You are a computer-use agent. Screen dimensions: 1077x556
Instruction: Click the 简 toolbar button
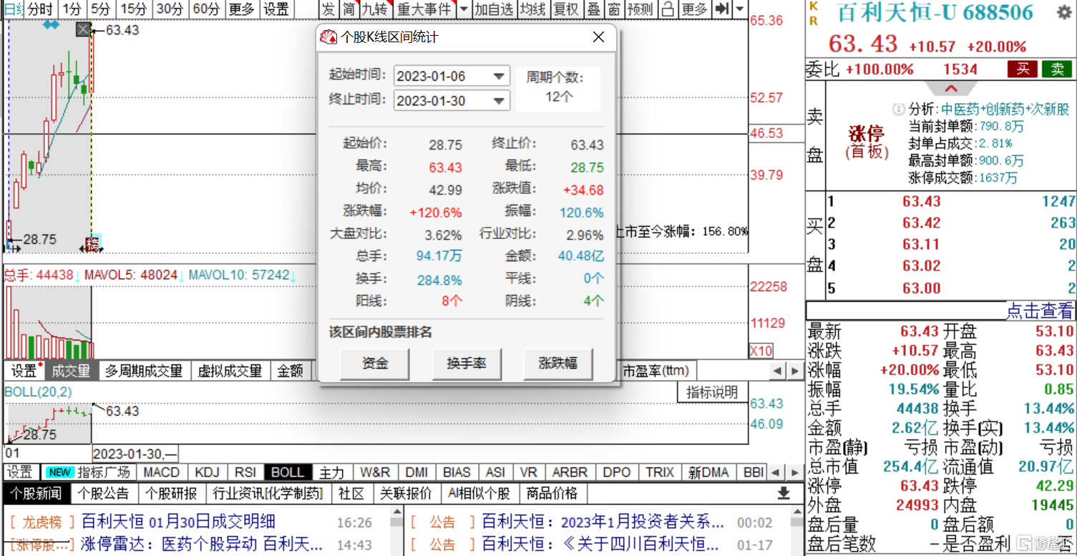pos(348,9)
